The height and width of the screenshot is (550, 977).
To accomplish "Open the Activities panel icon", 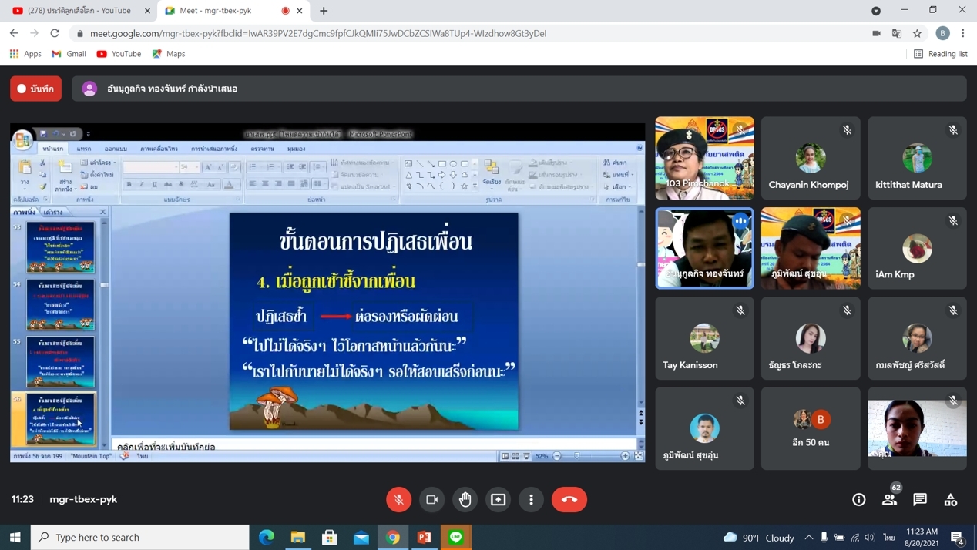I will click(951, 500).
